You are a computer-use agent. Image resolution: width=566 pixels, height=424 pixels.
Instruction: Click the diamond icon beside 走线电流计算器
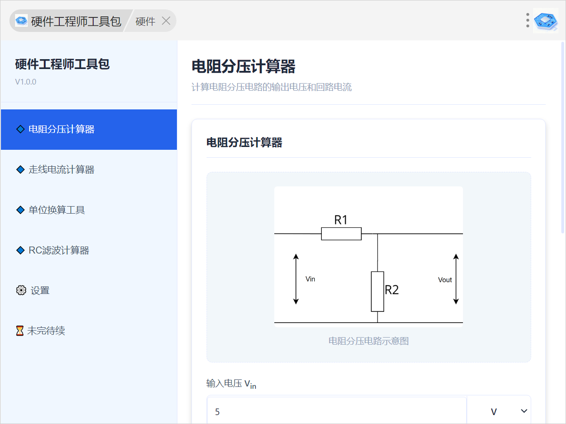pos(20,170)
